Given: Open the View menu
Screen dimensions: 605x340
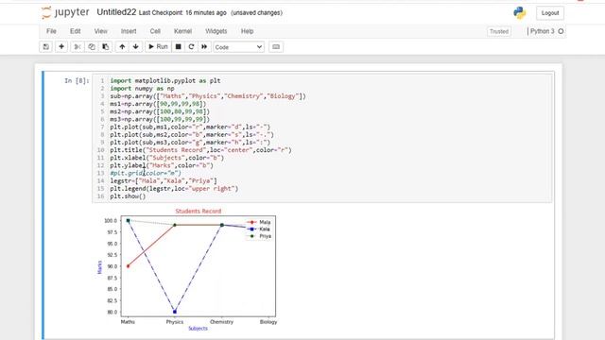Looking at the screenshot, I should [101, 31].
